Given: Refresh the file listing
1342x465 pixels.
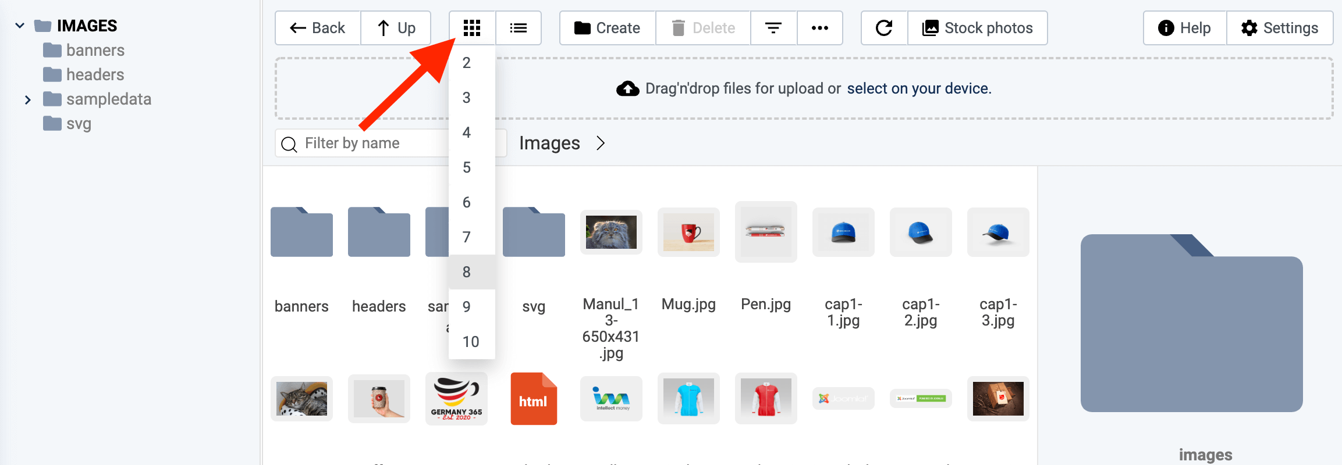Looking at the screenshot, I should [884, 28].
